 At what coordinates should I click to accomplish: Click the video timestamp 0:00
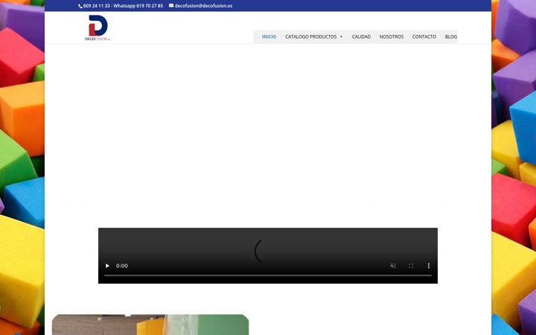tap(121, 266)
